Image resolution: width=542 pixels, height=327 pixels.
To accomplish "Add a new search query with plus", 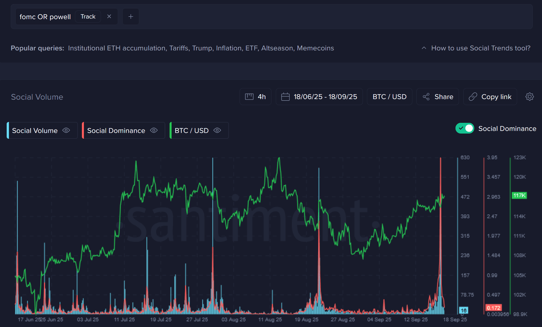I will click(x=131, y=17).
